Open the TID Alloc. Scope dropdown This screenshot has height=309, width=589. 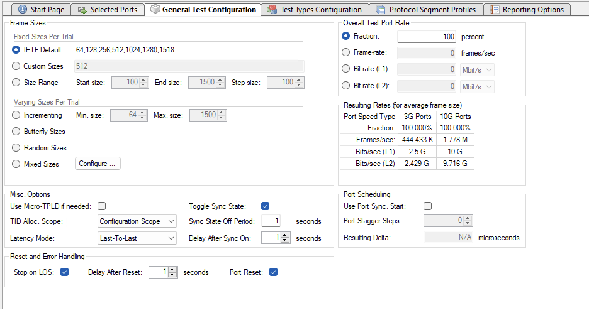(x=137, y=221)
